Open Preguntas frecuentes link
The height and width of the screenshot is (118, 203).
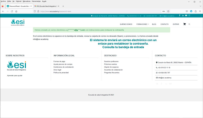pyautogui.click(x=112, y=73)
